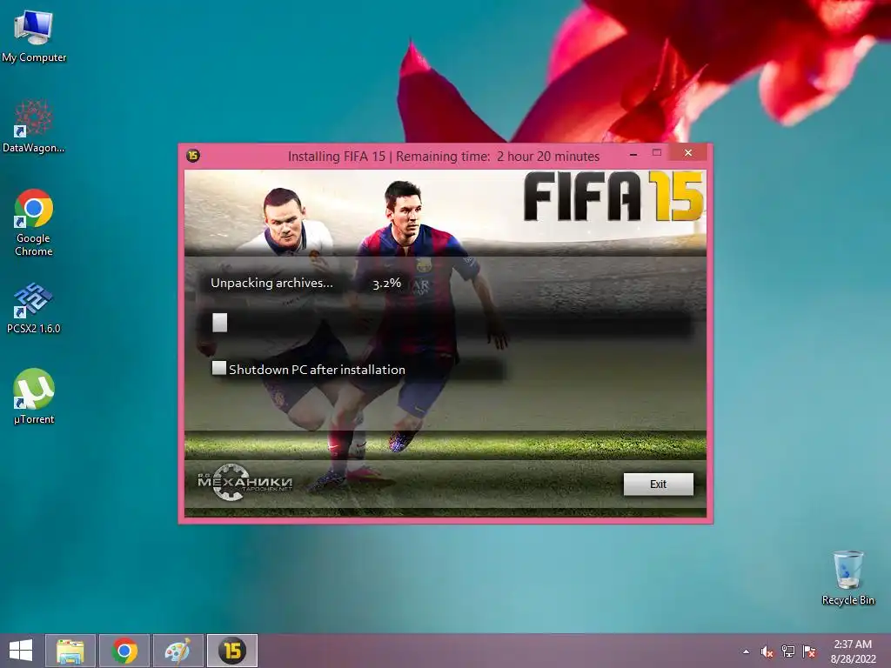Click the 3.2% progress value
This screenshot has width=891, height=668.
pyautogui.click(x=387, y=283)
